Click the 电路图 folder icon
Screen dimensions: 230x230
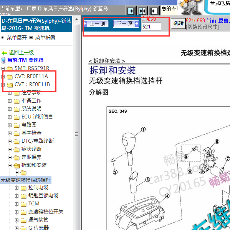click(17, 125)
